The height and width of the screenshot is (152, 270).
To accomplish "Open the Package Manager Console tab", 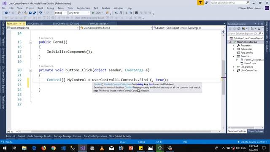I will coord(67,136).
